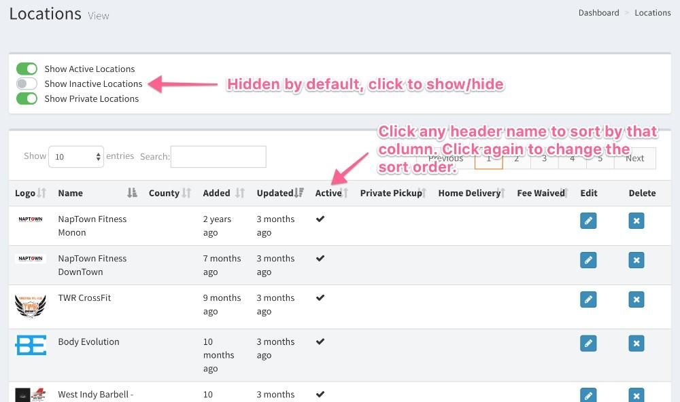Go to the Next page
The width and height of the screenshot is (680, 402).
click(635, 158)
